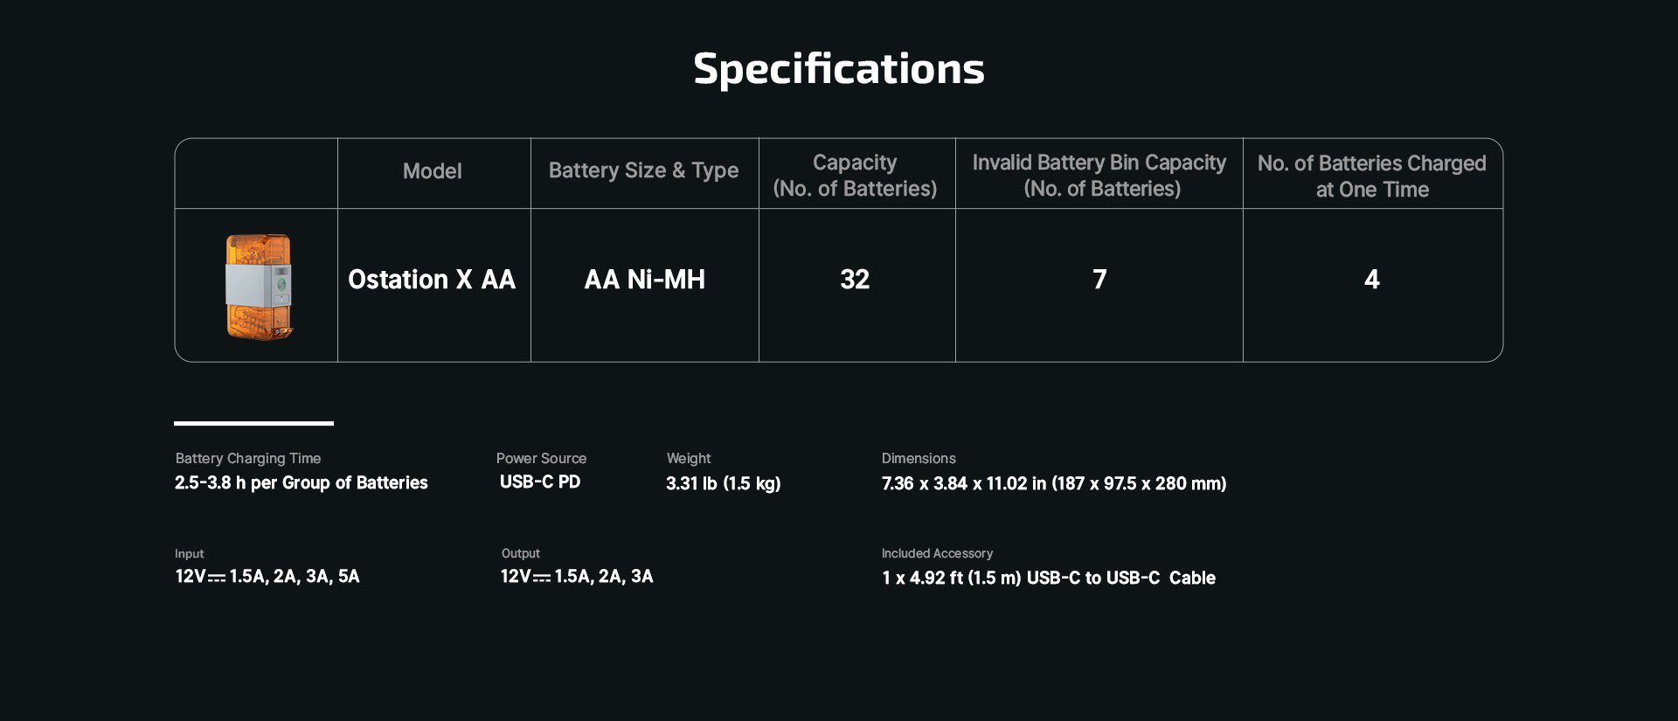Viewport: 1678px width, 721px height.
Task: Select the Model column header
Action: 432,171
